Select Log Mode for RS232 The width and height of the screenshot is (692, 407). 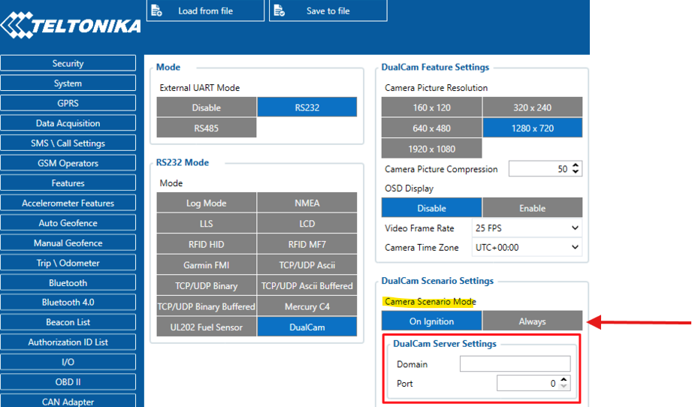click(206, 203)
